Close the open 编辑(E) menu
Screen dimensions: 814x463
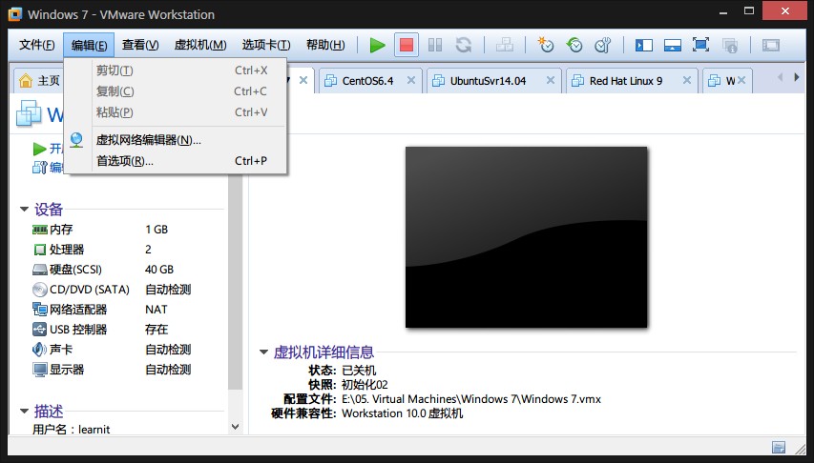89,45
